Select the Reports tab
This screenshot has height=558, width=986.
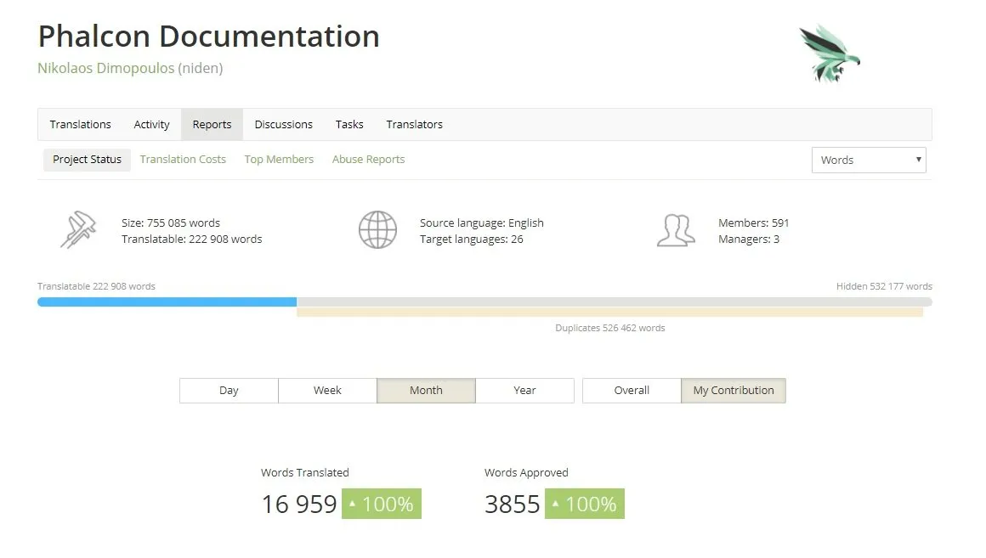point(212,124)
